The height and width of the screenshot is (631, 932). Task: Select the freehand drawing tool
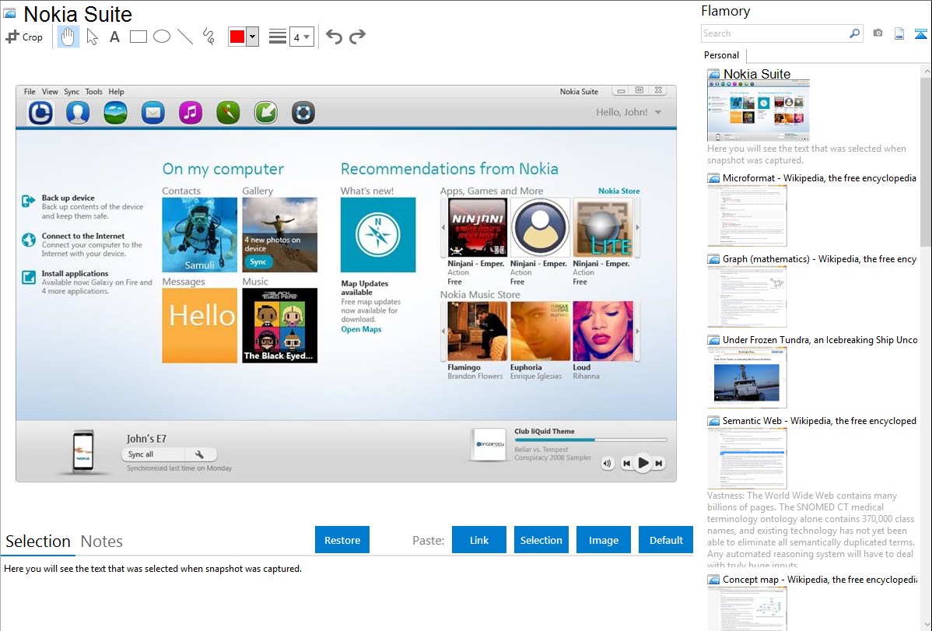coord(208,37)
